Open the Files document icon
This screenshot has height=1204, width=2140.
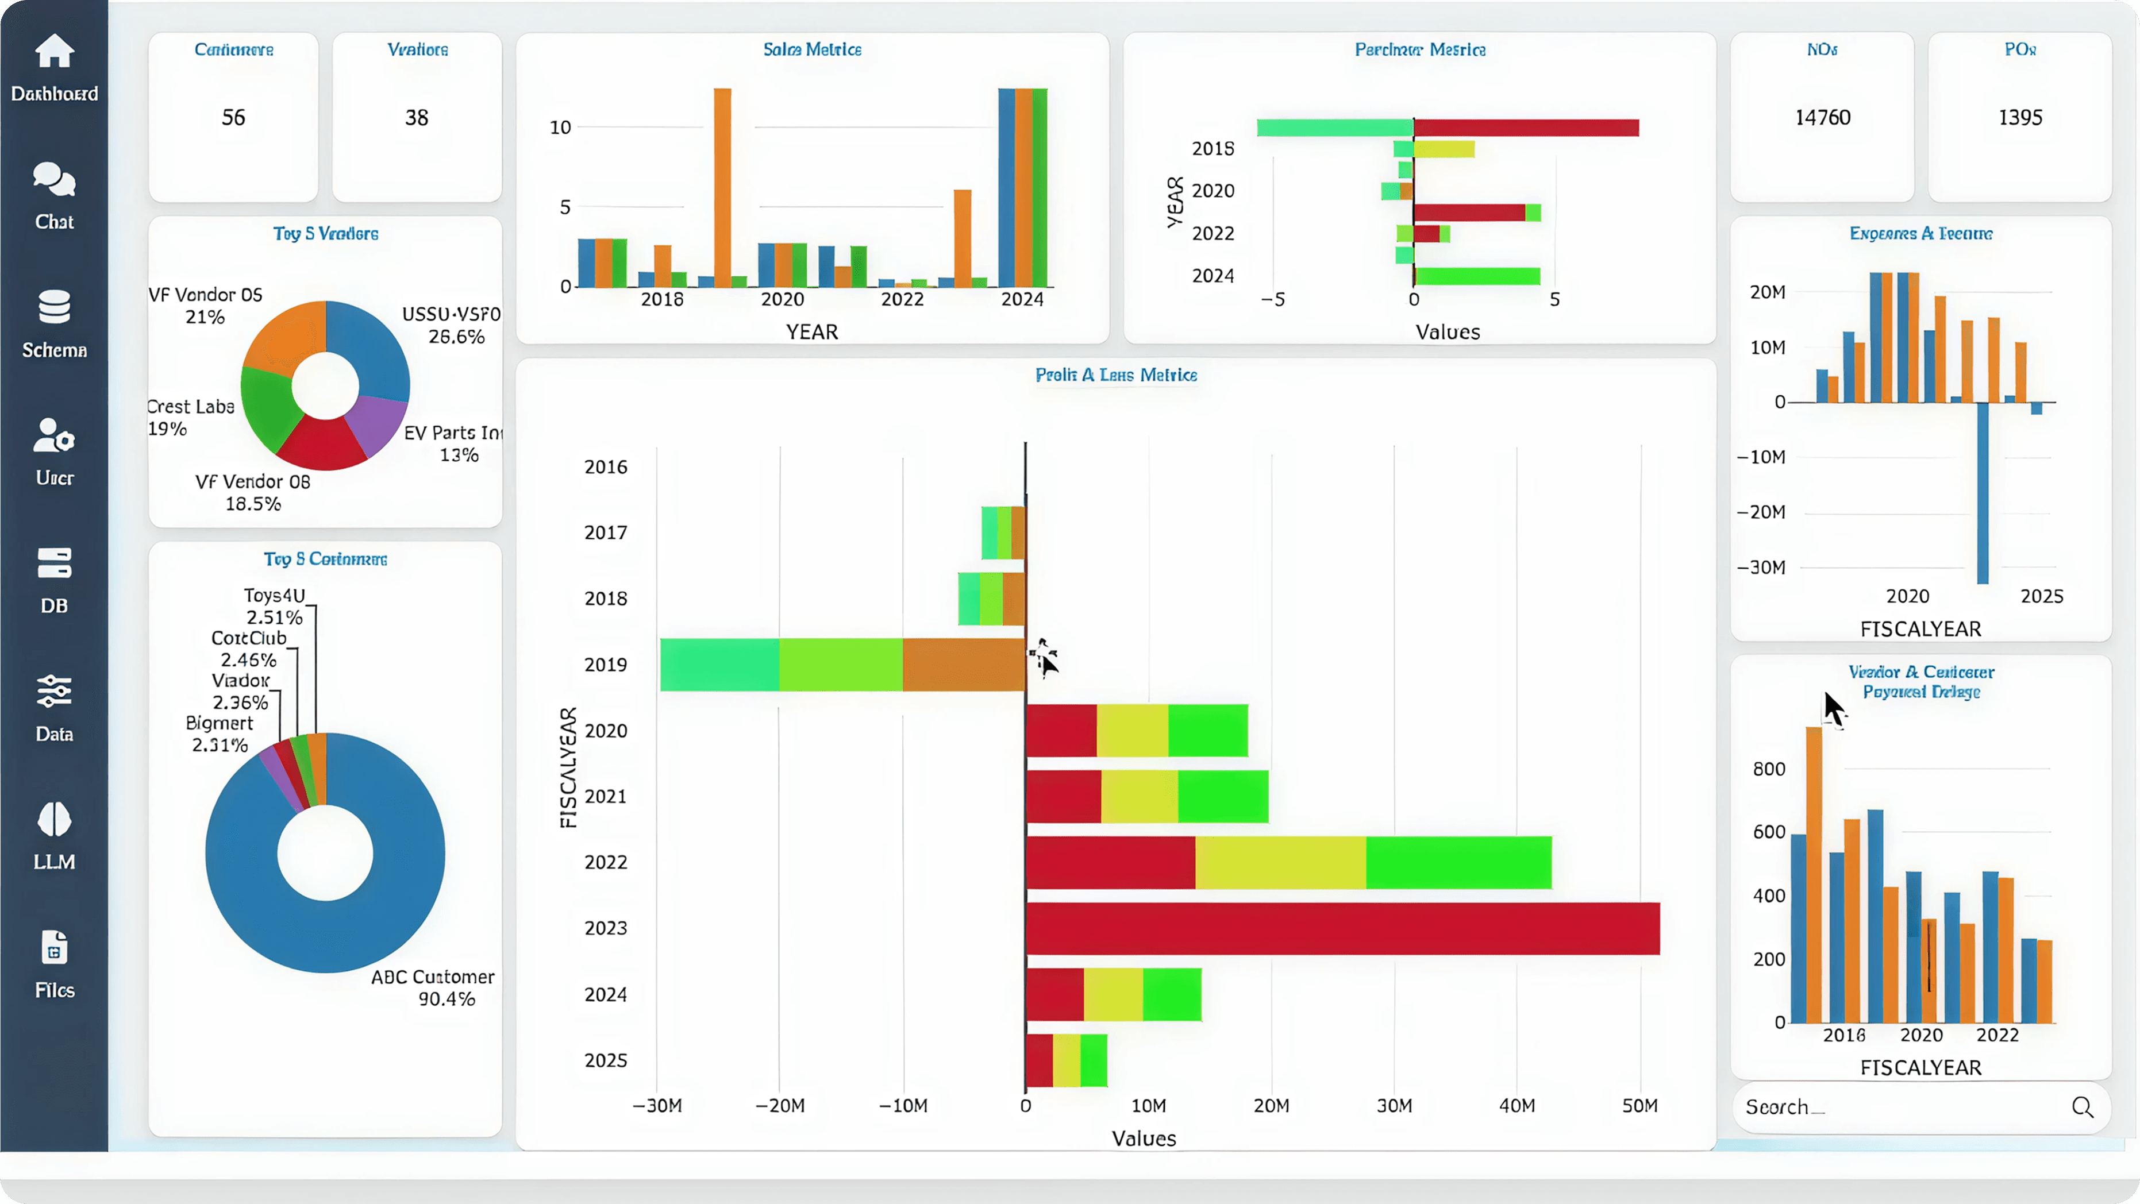[54, 947]
